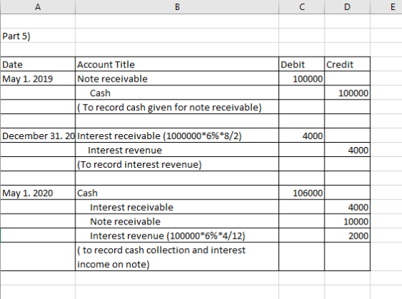Select the 'Credit' header cell
The width and height of the screenshot is (402, 299).
[x=347, y=65]
